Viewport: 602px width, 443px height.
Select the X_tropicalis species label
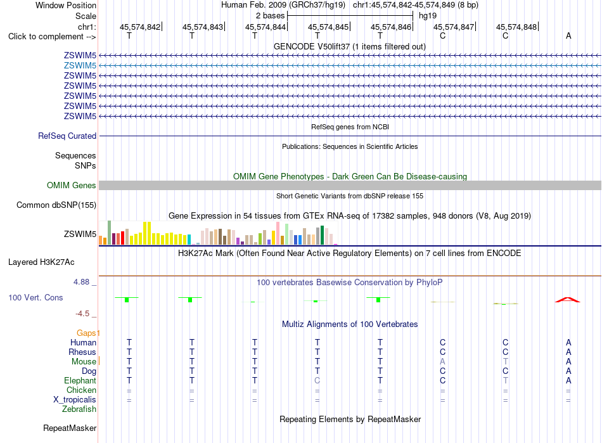75,400
